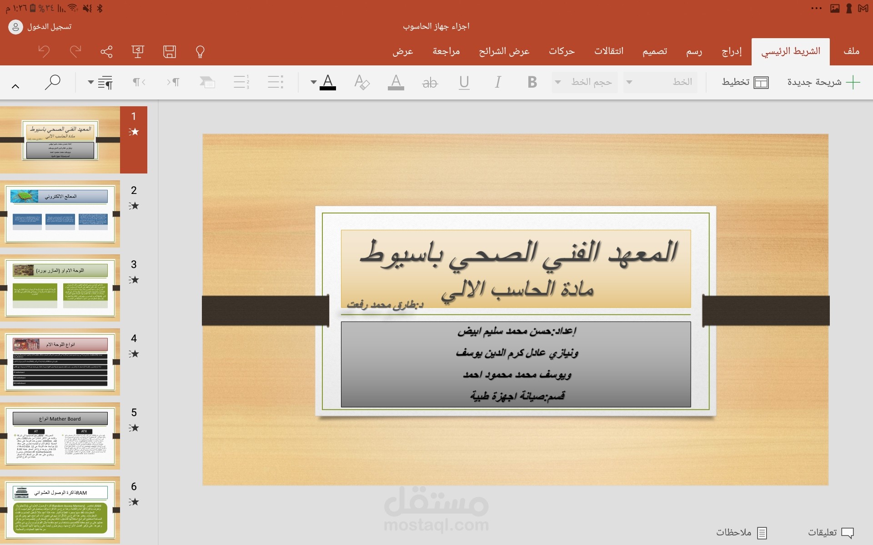Open the status bar three-dots overflow
The height and width of the screenshot is (545, 873).
coord(817,8)
